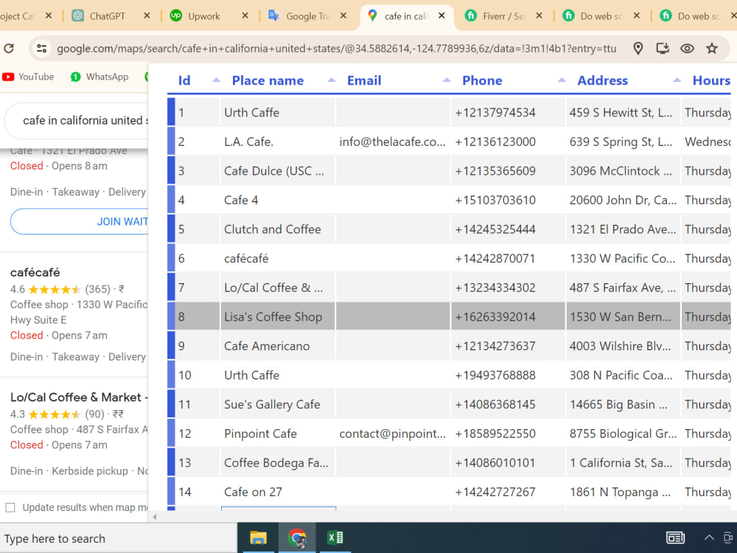Select Coffee Bodega row name
737x553 pixels.
pos(276,462)
